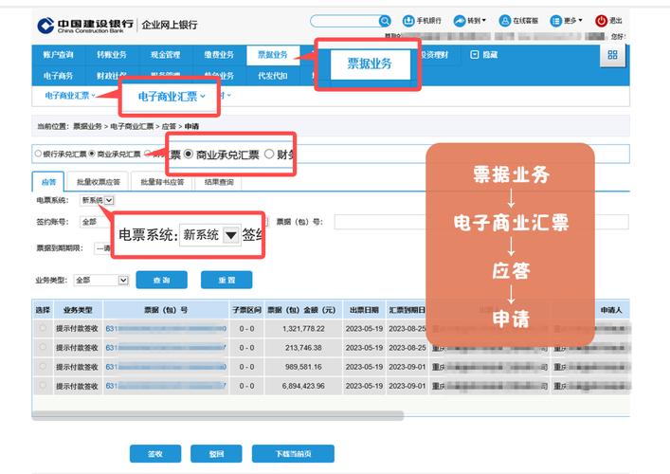
Task: Click the search magnifier icon in top bar
Action: 385,20
